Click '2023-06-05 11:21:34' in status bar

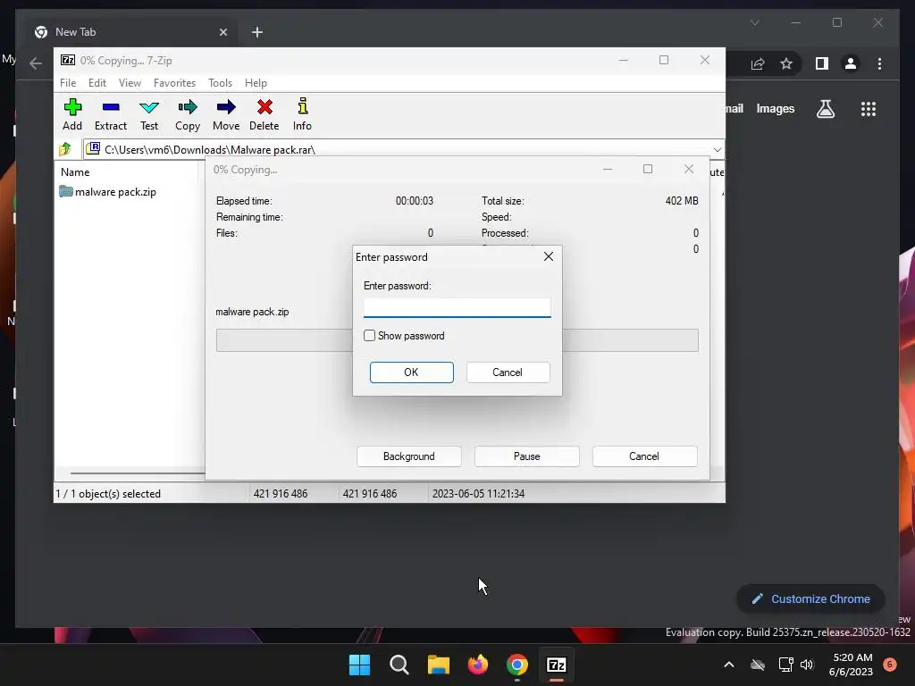(478, 493)
